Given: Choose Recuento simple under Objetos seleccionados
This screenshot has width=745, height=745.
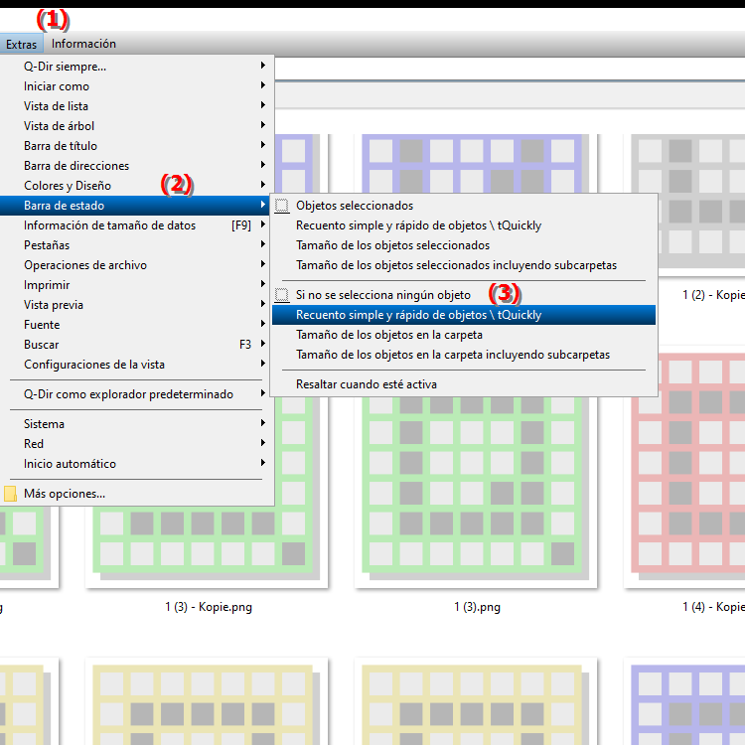Looking at the screenshot, I should point(464,225).
